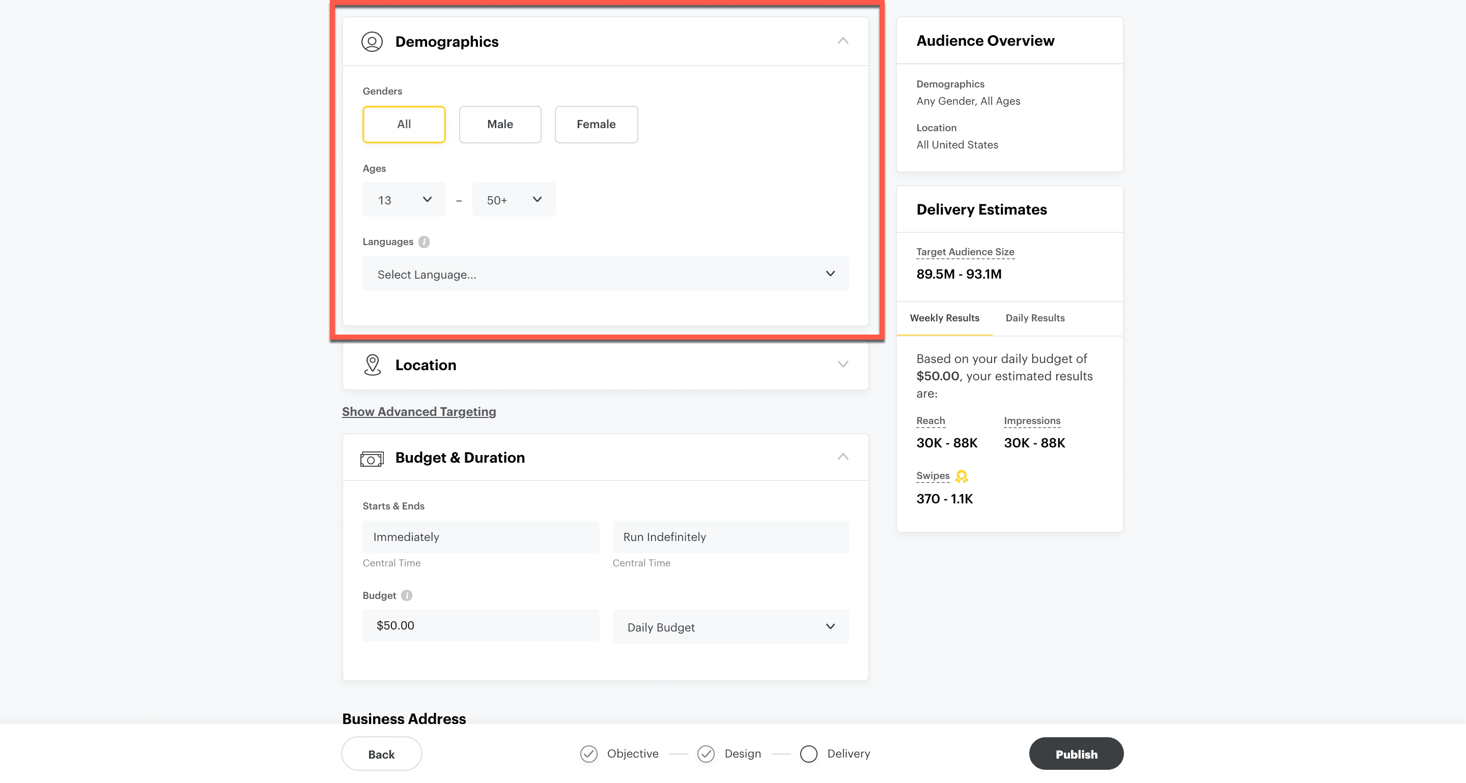The image size is (1466, 783).
Task: Expand the Location section chevron
Action: (x=842, y=365)
